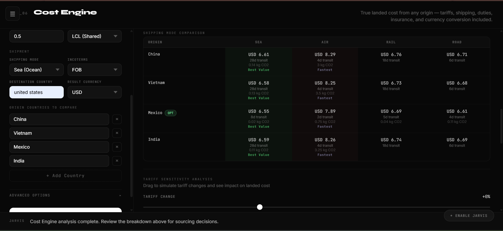
Task: Open the hamburger menu
Action: [13, 14]
